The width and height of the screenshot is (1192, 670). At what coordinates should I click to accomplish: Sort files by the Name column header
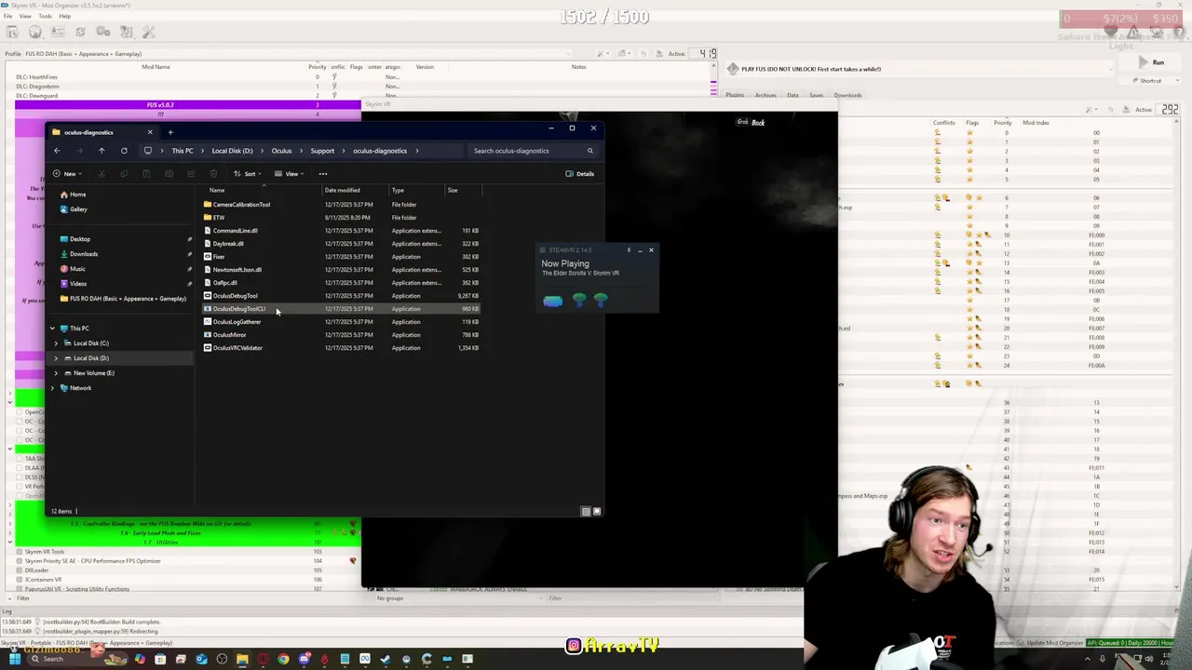tap(217, 191)
